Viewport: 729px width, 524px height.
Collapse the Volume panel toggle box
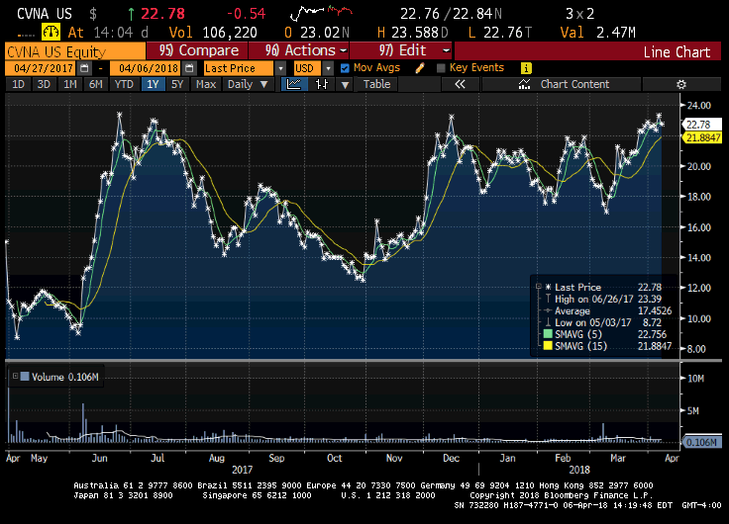tap(15, 376)
